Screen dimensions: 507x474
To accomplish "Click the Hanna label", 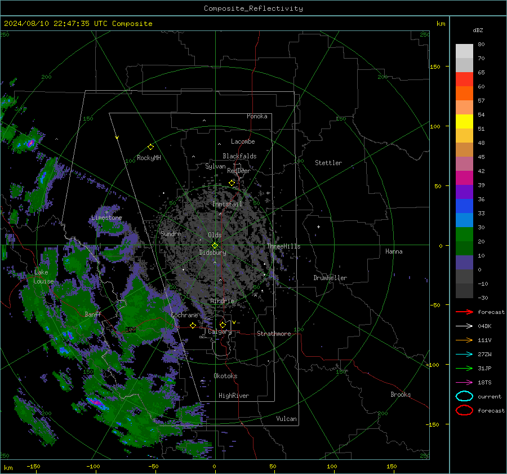I will [x=394, y=251].
